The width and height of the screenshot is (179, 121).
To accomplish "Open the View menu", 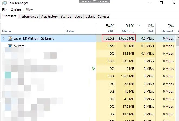I will 29,10.
